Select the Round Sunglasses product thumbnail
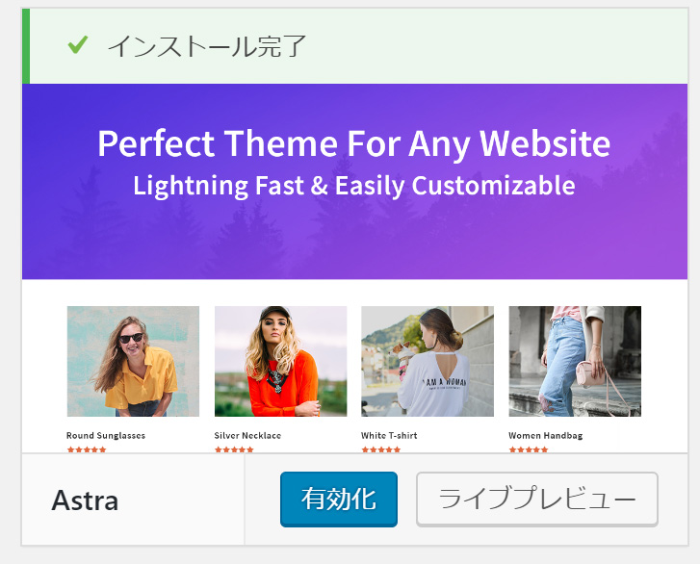 point(133,361)
